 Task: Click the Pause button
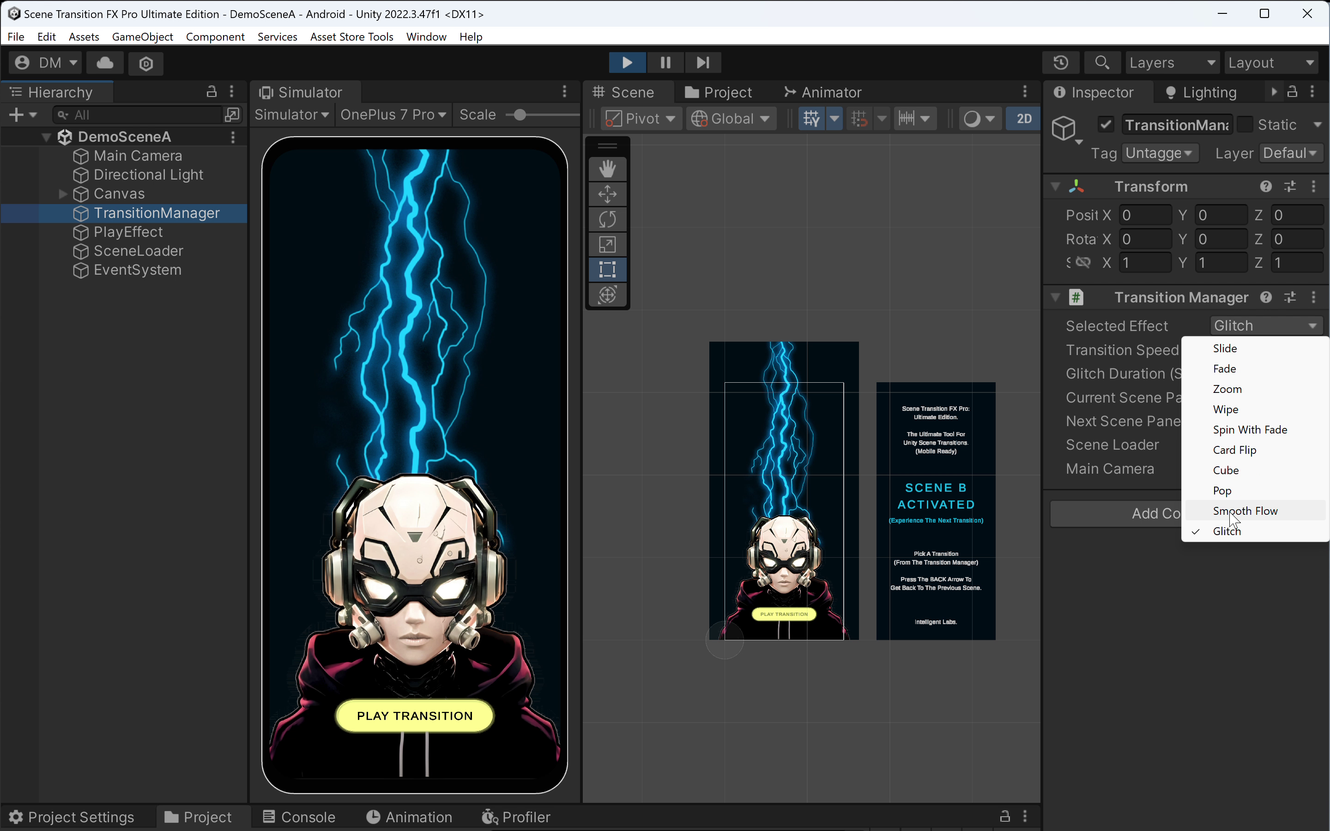coord(665,63)
